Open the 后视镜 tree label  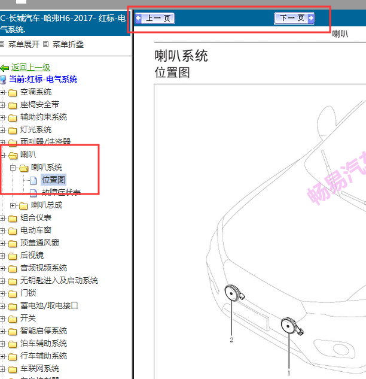32,255
